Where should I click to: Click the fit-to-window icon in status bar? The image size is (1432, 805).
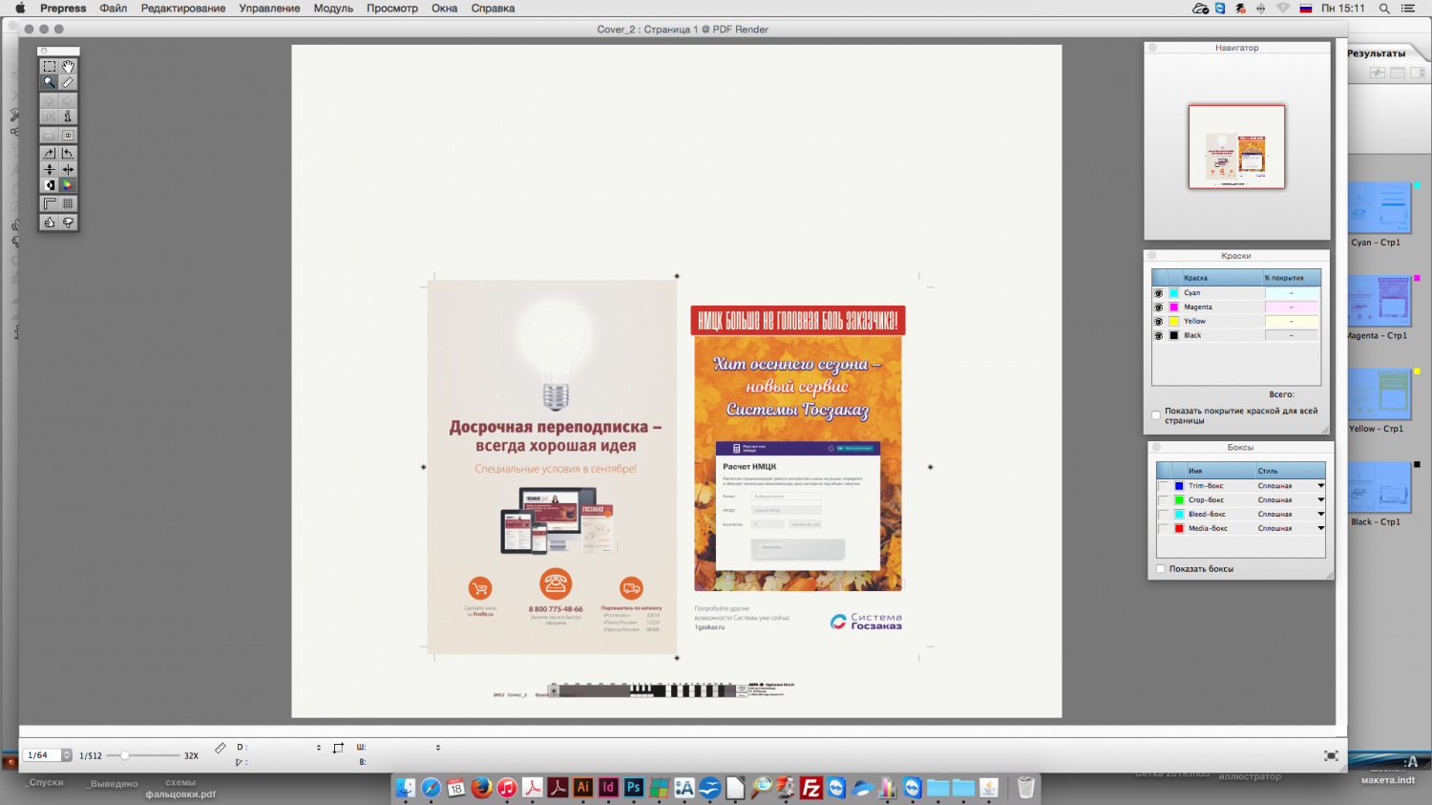pos(1331,755)
